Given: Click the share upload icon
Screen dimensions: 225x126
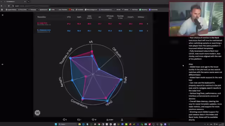Looking at the screenshot, I should click(x=122, y=120).
